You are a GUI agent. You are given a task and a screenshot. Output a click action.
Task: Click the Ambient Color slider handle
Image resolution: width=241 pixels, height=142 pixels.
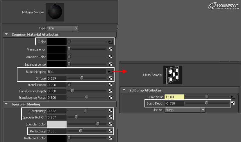tap(69, 57)
